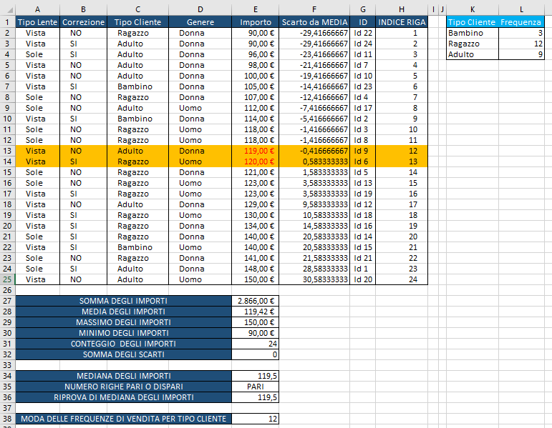The width and height of the screenshot is (552, 428).
Task: Select column E header
Action: point(256,9)
